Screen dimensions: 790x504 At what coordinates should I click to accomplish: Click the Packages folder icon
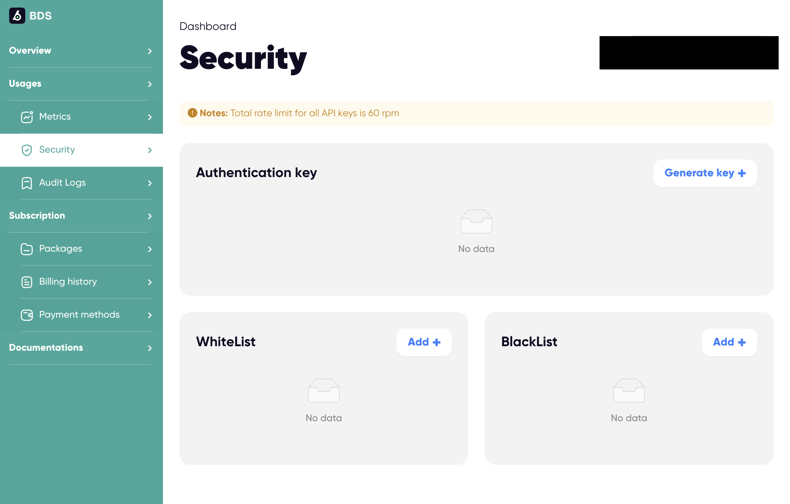coord(27,249)
